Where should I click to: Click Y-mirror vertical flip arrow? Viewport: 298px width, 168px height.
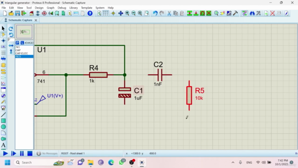point(11,52)
